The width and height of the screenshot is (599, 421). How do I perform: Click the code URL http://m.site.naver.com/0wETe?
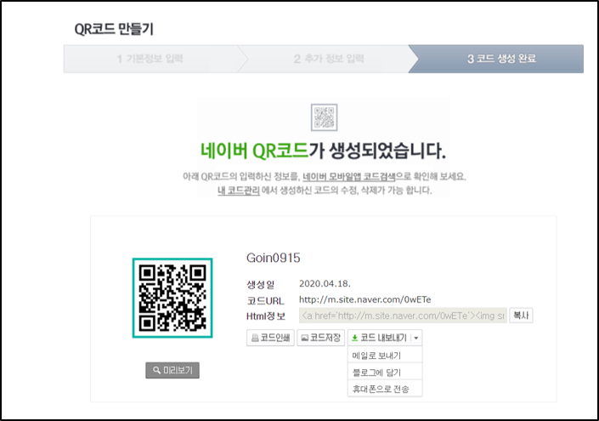pyautogui.click(x=364, y=299)
